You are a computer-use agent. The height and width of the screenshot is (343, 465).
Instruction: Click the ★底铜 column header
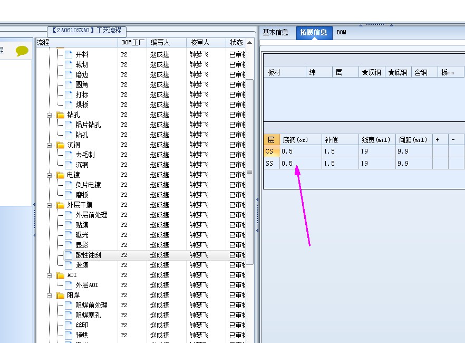398,72
